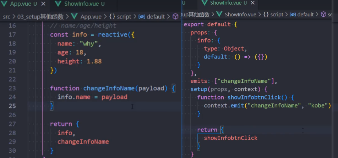Open the ShowInfo.vue breadcrumb in the right editor
This screenshot has height=158, width=338.
coord(240,15)
